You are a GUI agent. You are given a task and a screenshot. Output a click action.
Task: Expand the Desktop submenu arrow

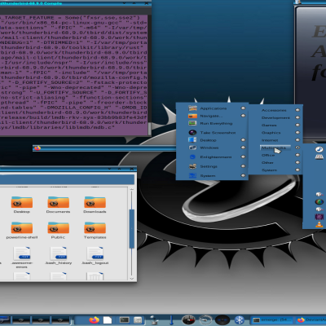point(243,140)
